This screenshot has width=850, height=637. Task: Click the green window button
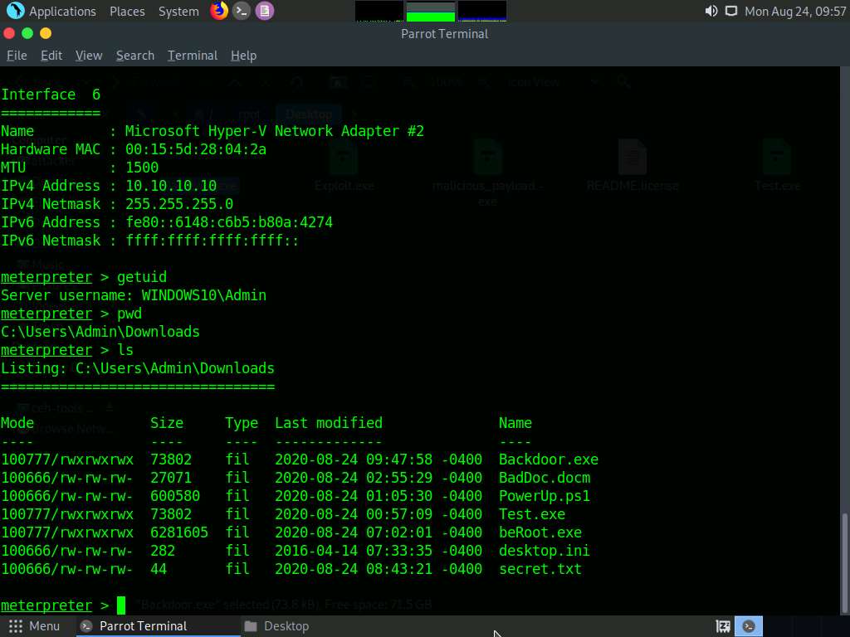click(x=27, y=33)
